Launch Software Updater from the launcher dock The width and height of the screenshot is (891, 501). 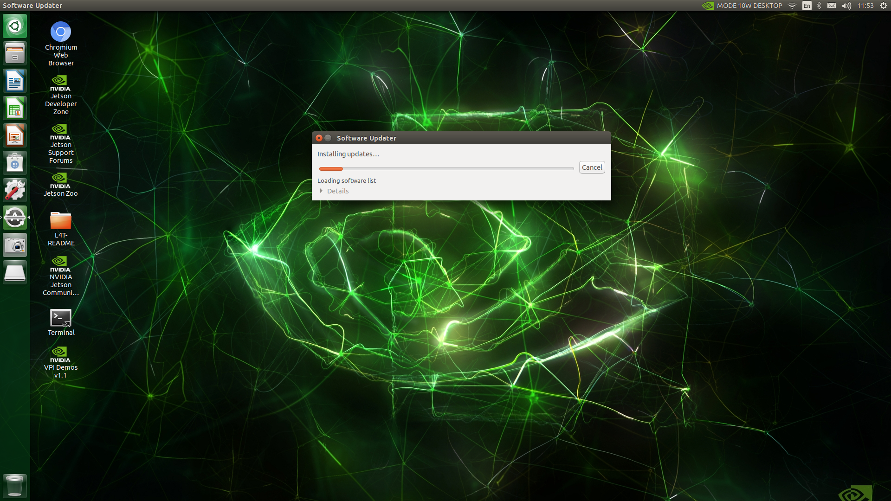point(15,218)
